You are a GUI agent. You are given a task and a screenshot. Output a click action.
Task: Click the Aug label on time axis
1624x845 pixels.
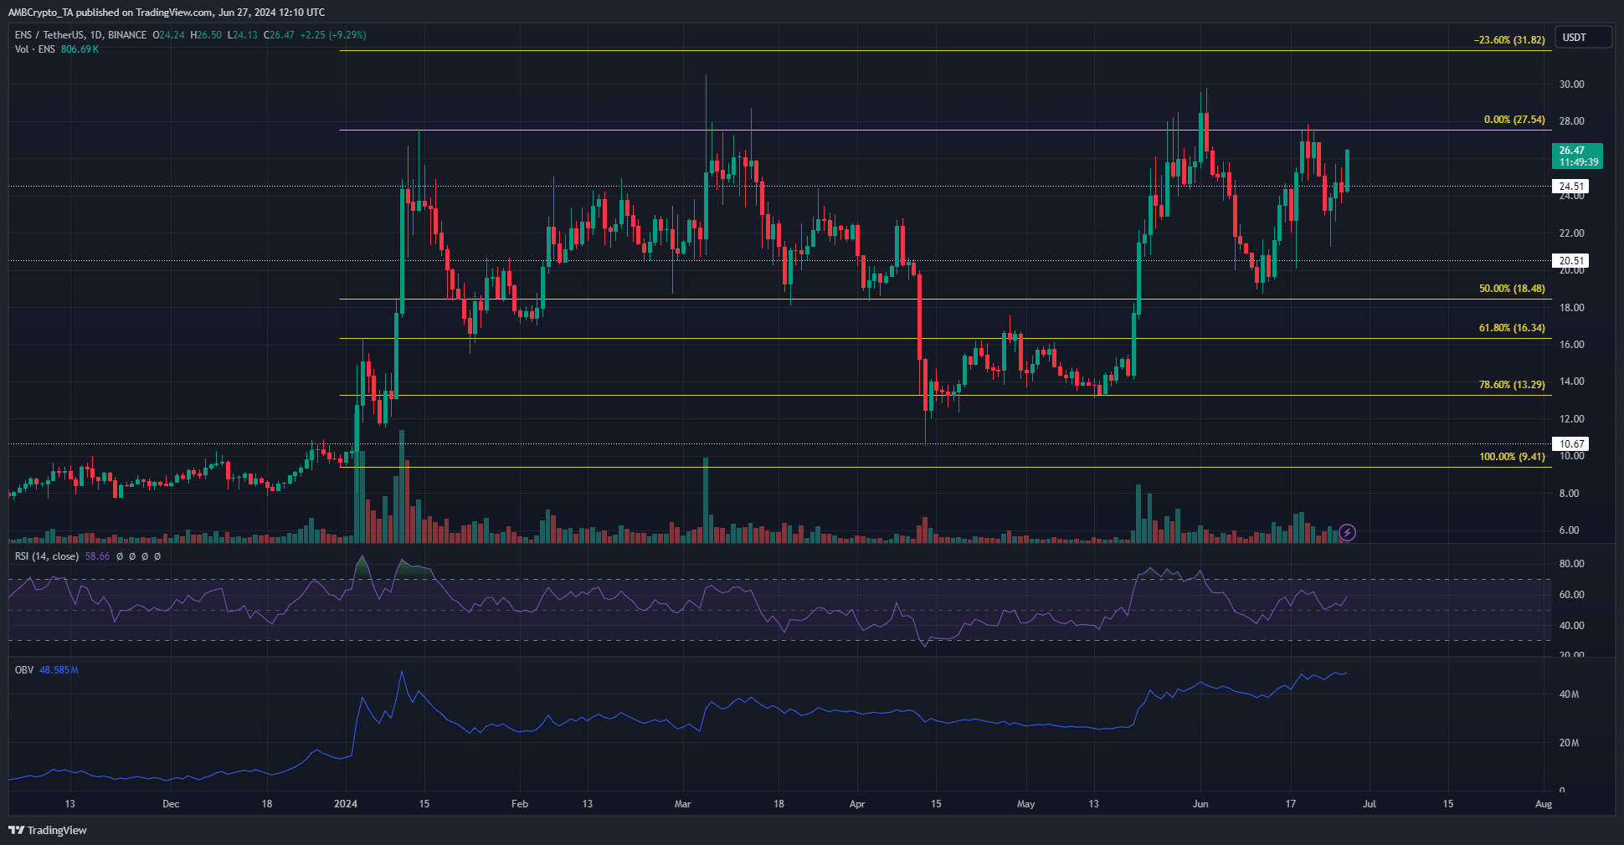(x=1544, y=804)
